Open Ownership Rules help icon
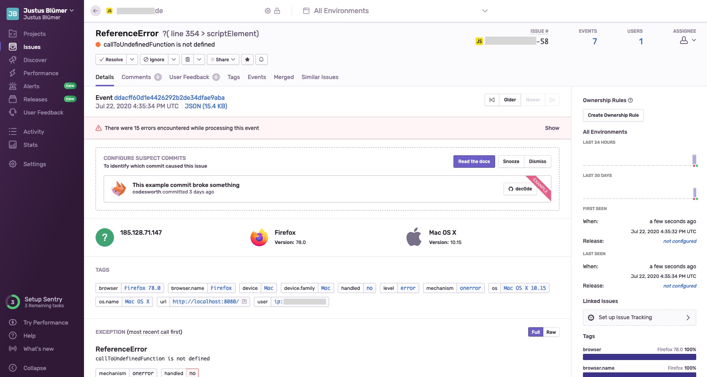 630,100
